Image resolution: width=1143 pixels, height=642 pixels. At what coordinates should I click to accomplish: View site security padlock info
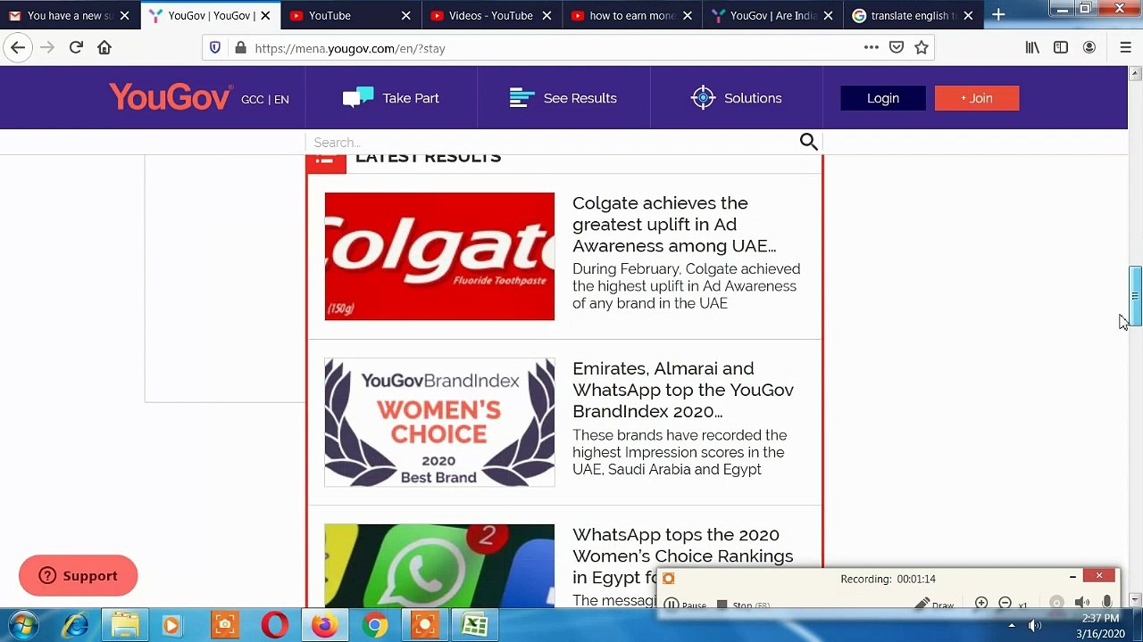(240, 48)
